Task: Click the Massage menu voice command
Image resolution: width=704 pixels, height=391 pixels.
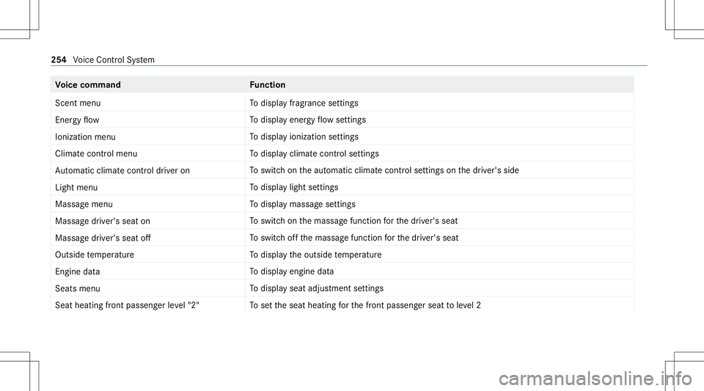Action: pos(84,204)
